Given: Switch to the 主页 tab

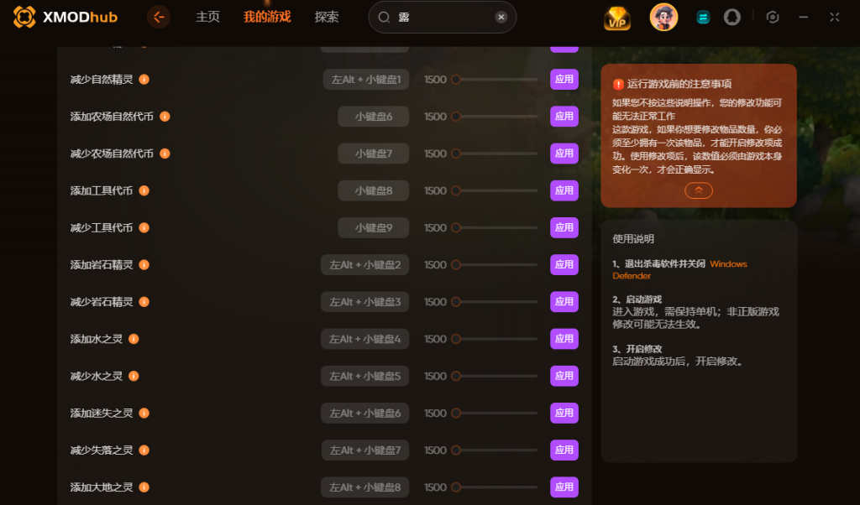Looking at the screenshot, I should click(x=207, y=17).
